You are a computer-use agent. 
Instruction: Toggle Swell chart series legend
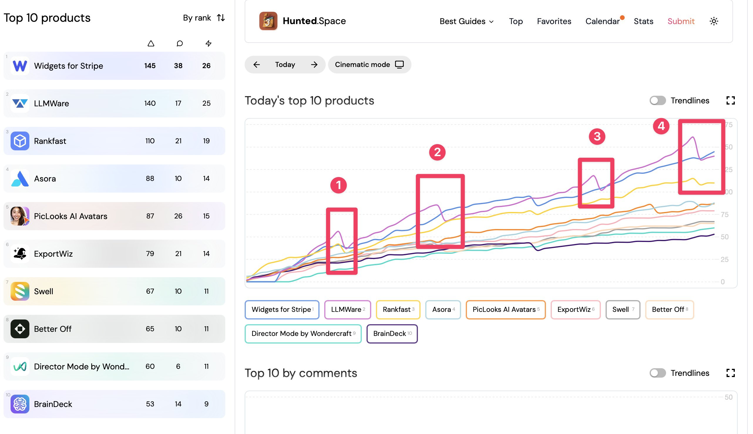[623, 309]
